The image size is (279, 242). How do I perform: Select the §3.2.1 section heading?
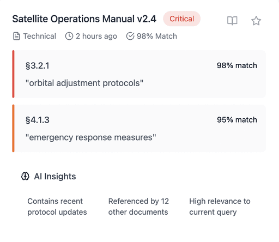click(x=38, y=65)
